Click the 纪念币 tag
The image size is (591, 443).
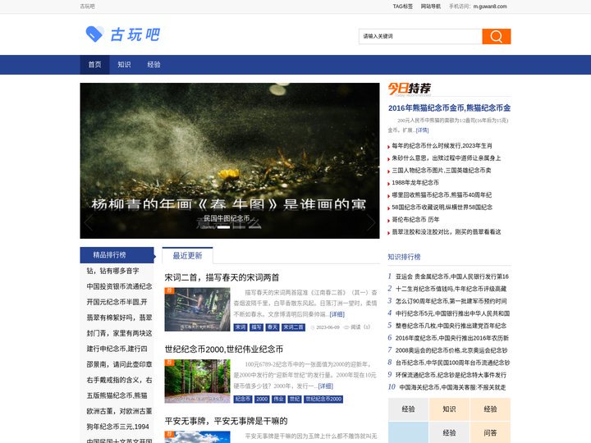(x=243, y=399)
